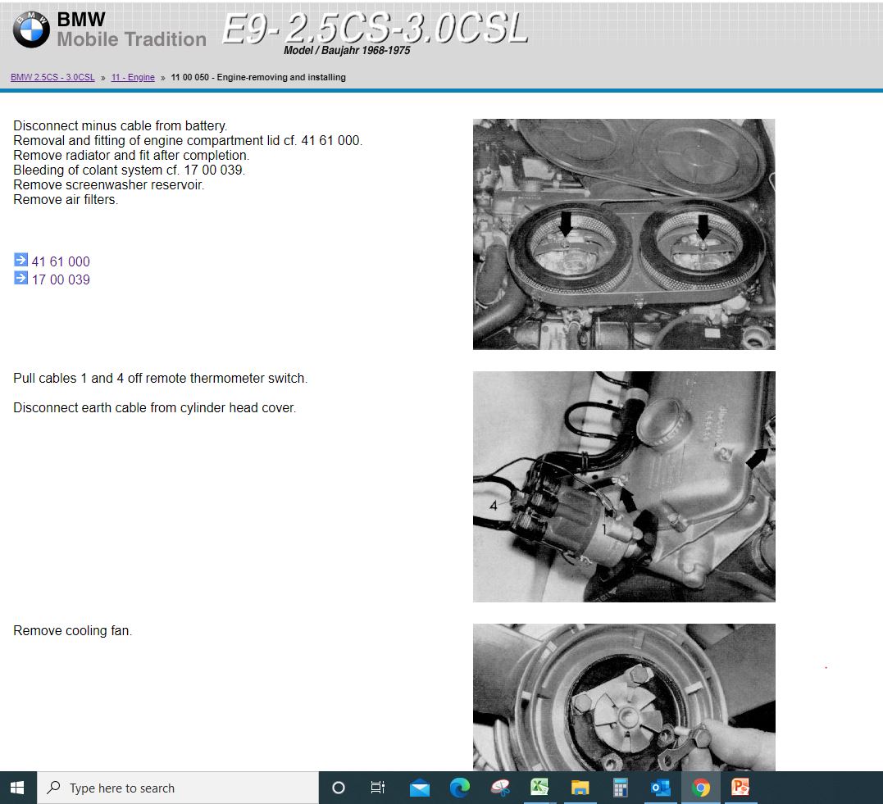The height and width of the screenshot is (804, 883).
Task: Open Microsoft Edge from the taskbar
Action: tap(459, 788)
